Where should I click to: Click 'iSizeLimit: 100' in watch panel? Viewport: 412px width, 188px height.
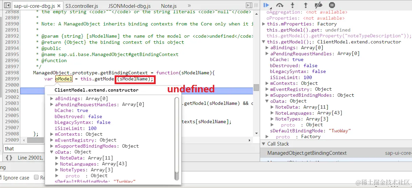291,77
